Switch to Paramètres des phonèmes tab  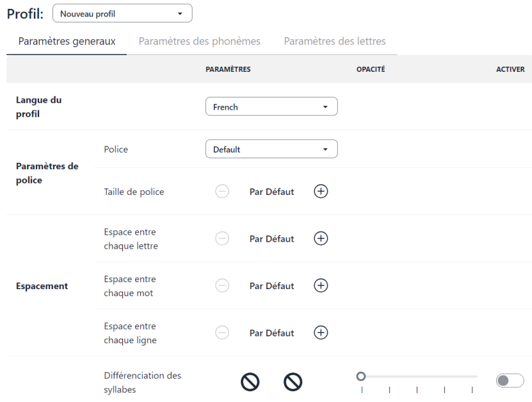click(x=199, y=42)
